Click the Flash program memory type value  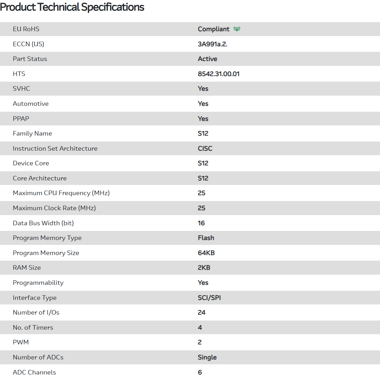pyautogui.click(x=206, y=238)
